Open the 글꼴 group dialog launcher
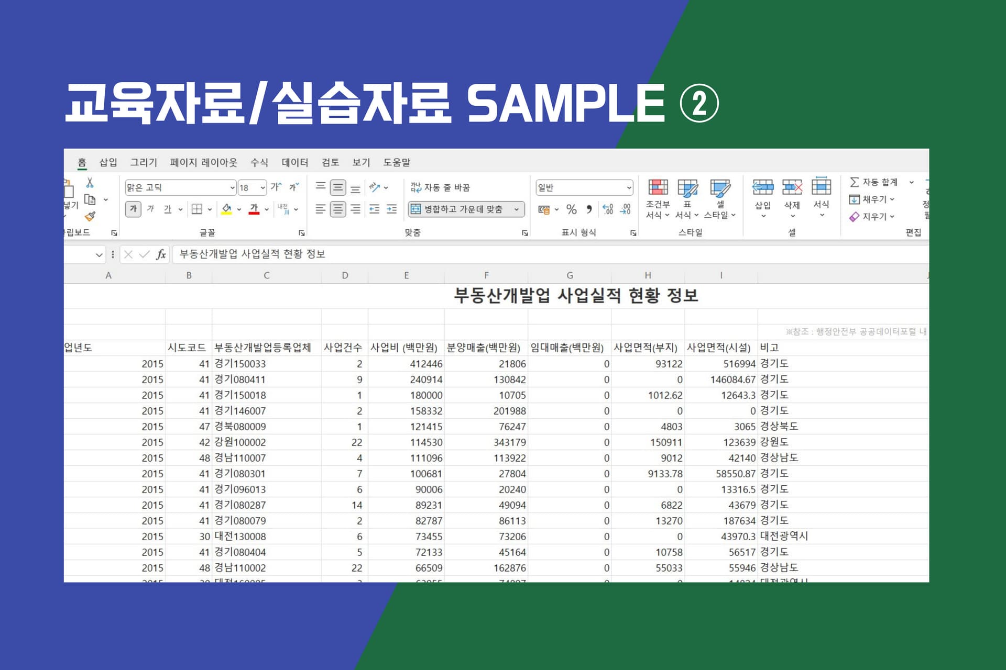This screenshot has width=1006, height=670. (302, 233)
